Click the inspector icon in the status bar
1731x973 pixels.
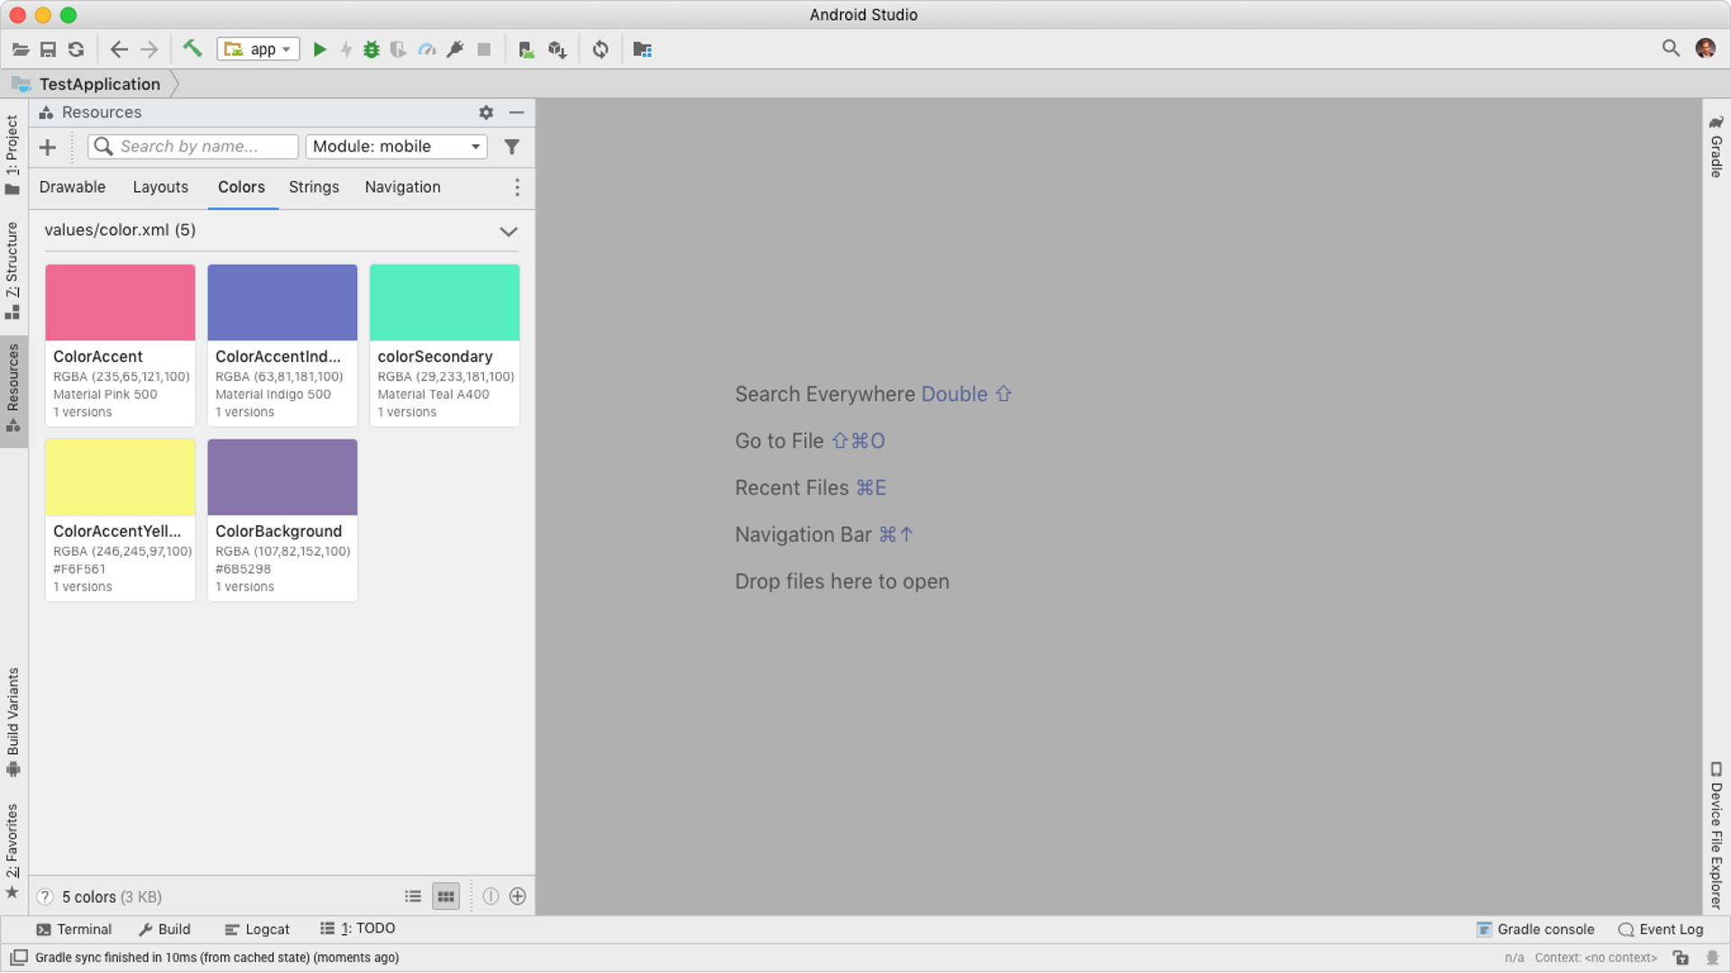(1711, 958)
